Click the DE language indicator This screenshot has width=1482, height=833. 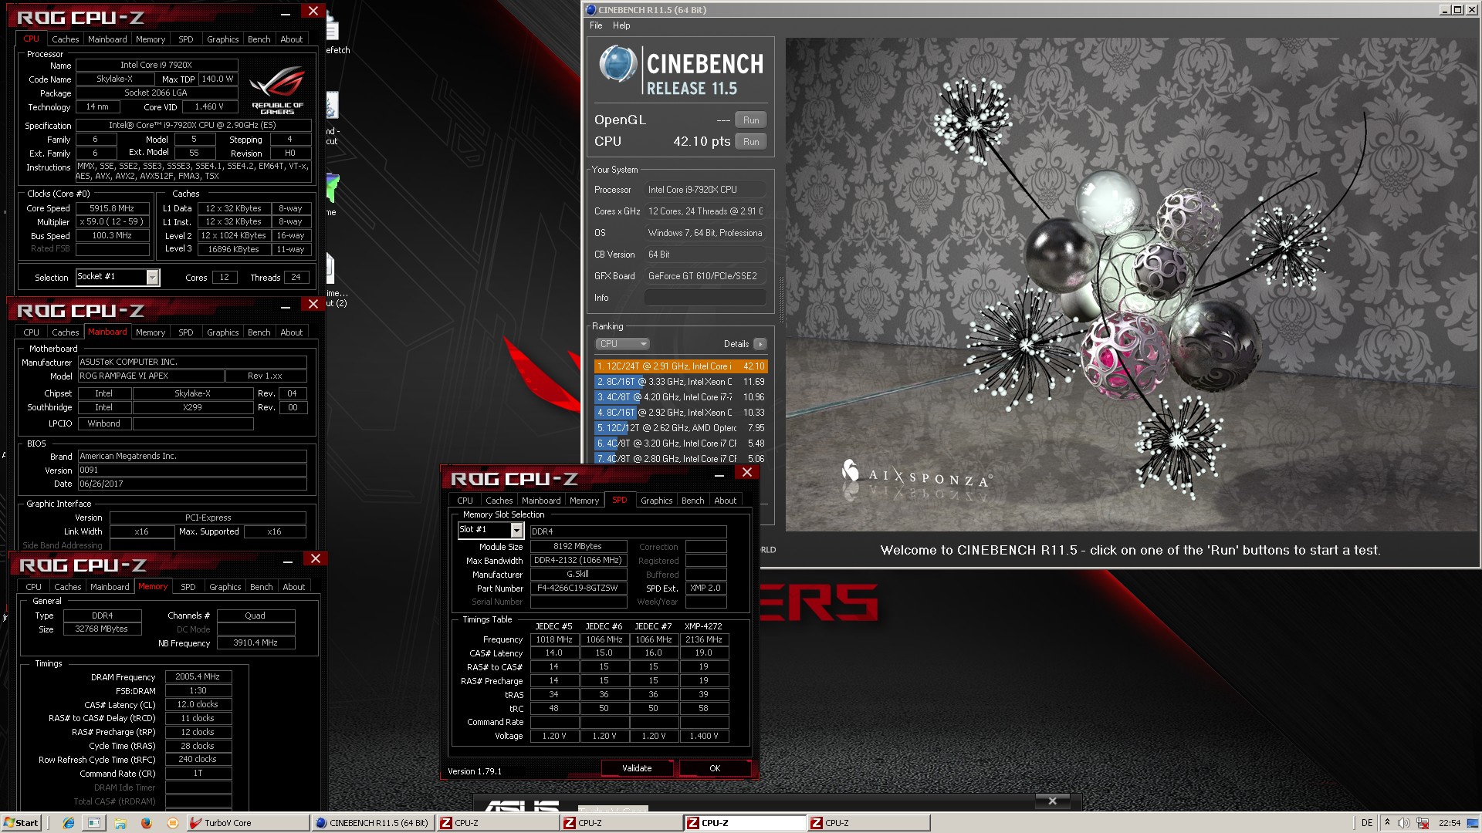(1367, 823)
